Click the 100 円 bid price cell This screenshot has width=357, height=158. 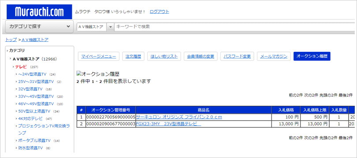tap(286, 117)
